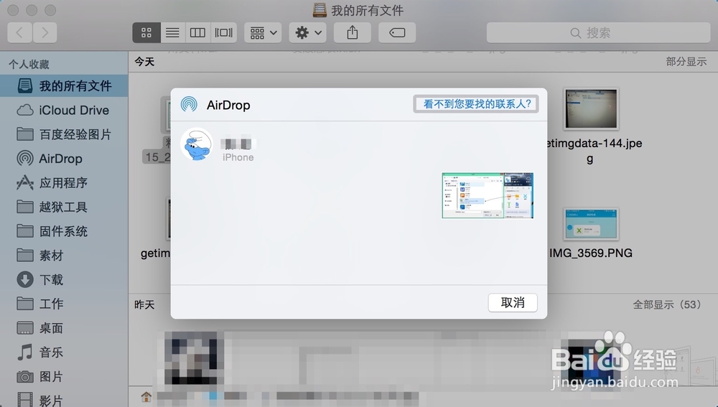The width and height of the screenshot is (718, 407).
Task: Click 全部显示 (53) for yesterday
Action: pyautogui.click(x=667, y=304)
